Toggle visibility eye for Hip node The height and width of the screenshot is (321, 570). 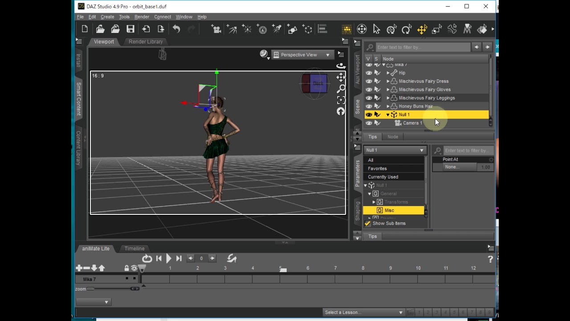tap(369, 73)
